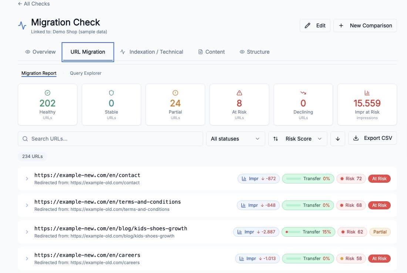Open the Risk Score sort dropdown
The height and width of the screenshot is (273, 407).
click(298, 139)
